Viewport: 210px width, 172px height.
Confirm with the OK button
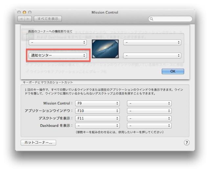tap(173, 71)
